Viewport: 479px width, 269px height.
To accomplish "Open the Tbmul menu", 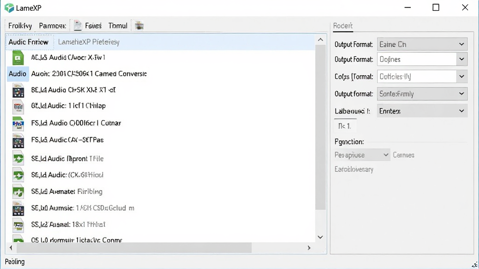I will pyautogui.click(x=117, y=26).
